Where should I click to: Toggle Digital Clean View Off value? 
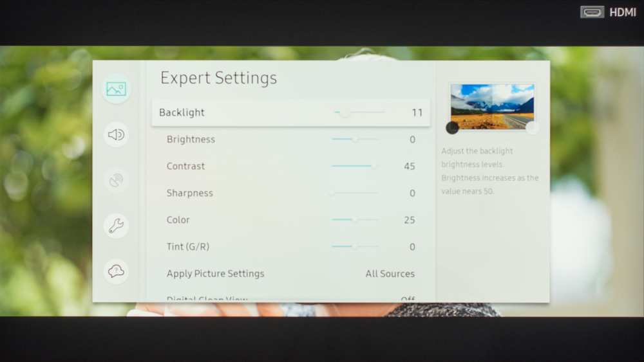tap(408, 298)
